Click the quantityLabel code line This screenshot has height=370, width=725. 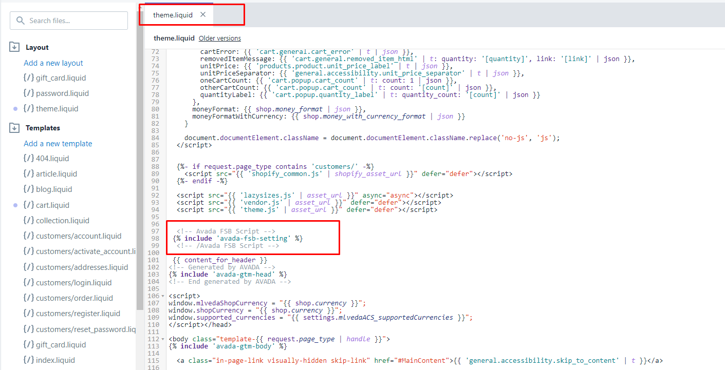370,95
